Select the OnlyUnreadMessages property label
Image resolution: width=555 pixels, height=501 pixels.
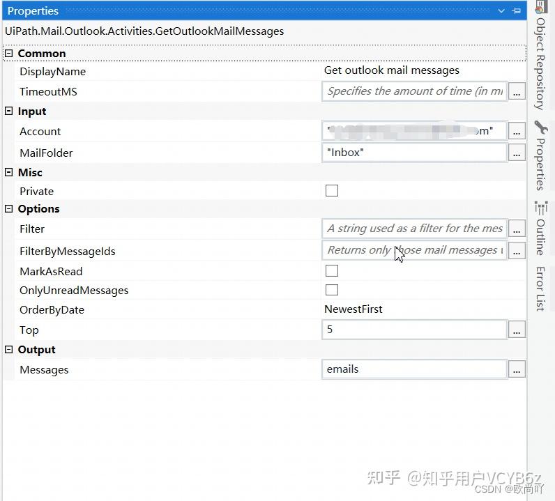[74, 291]
